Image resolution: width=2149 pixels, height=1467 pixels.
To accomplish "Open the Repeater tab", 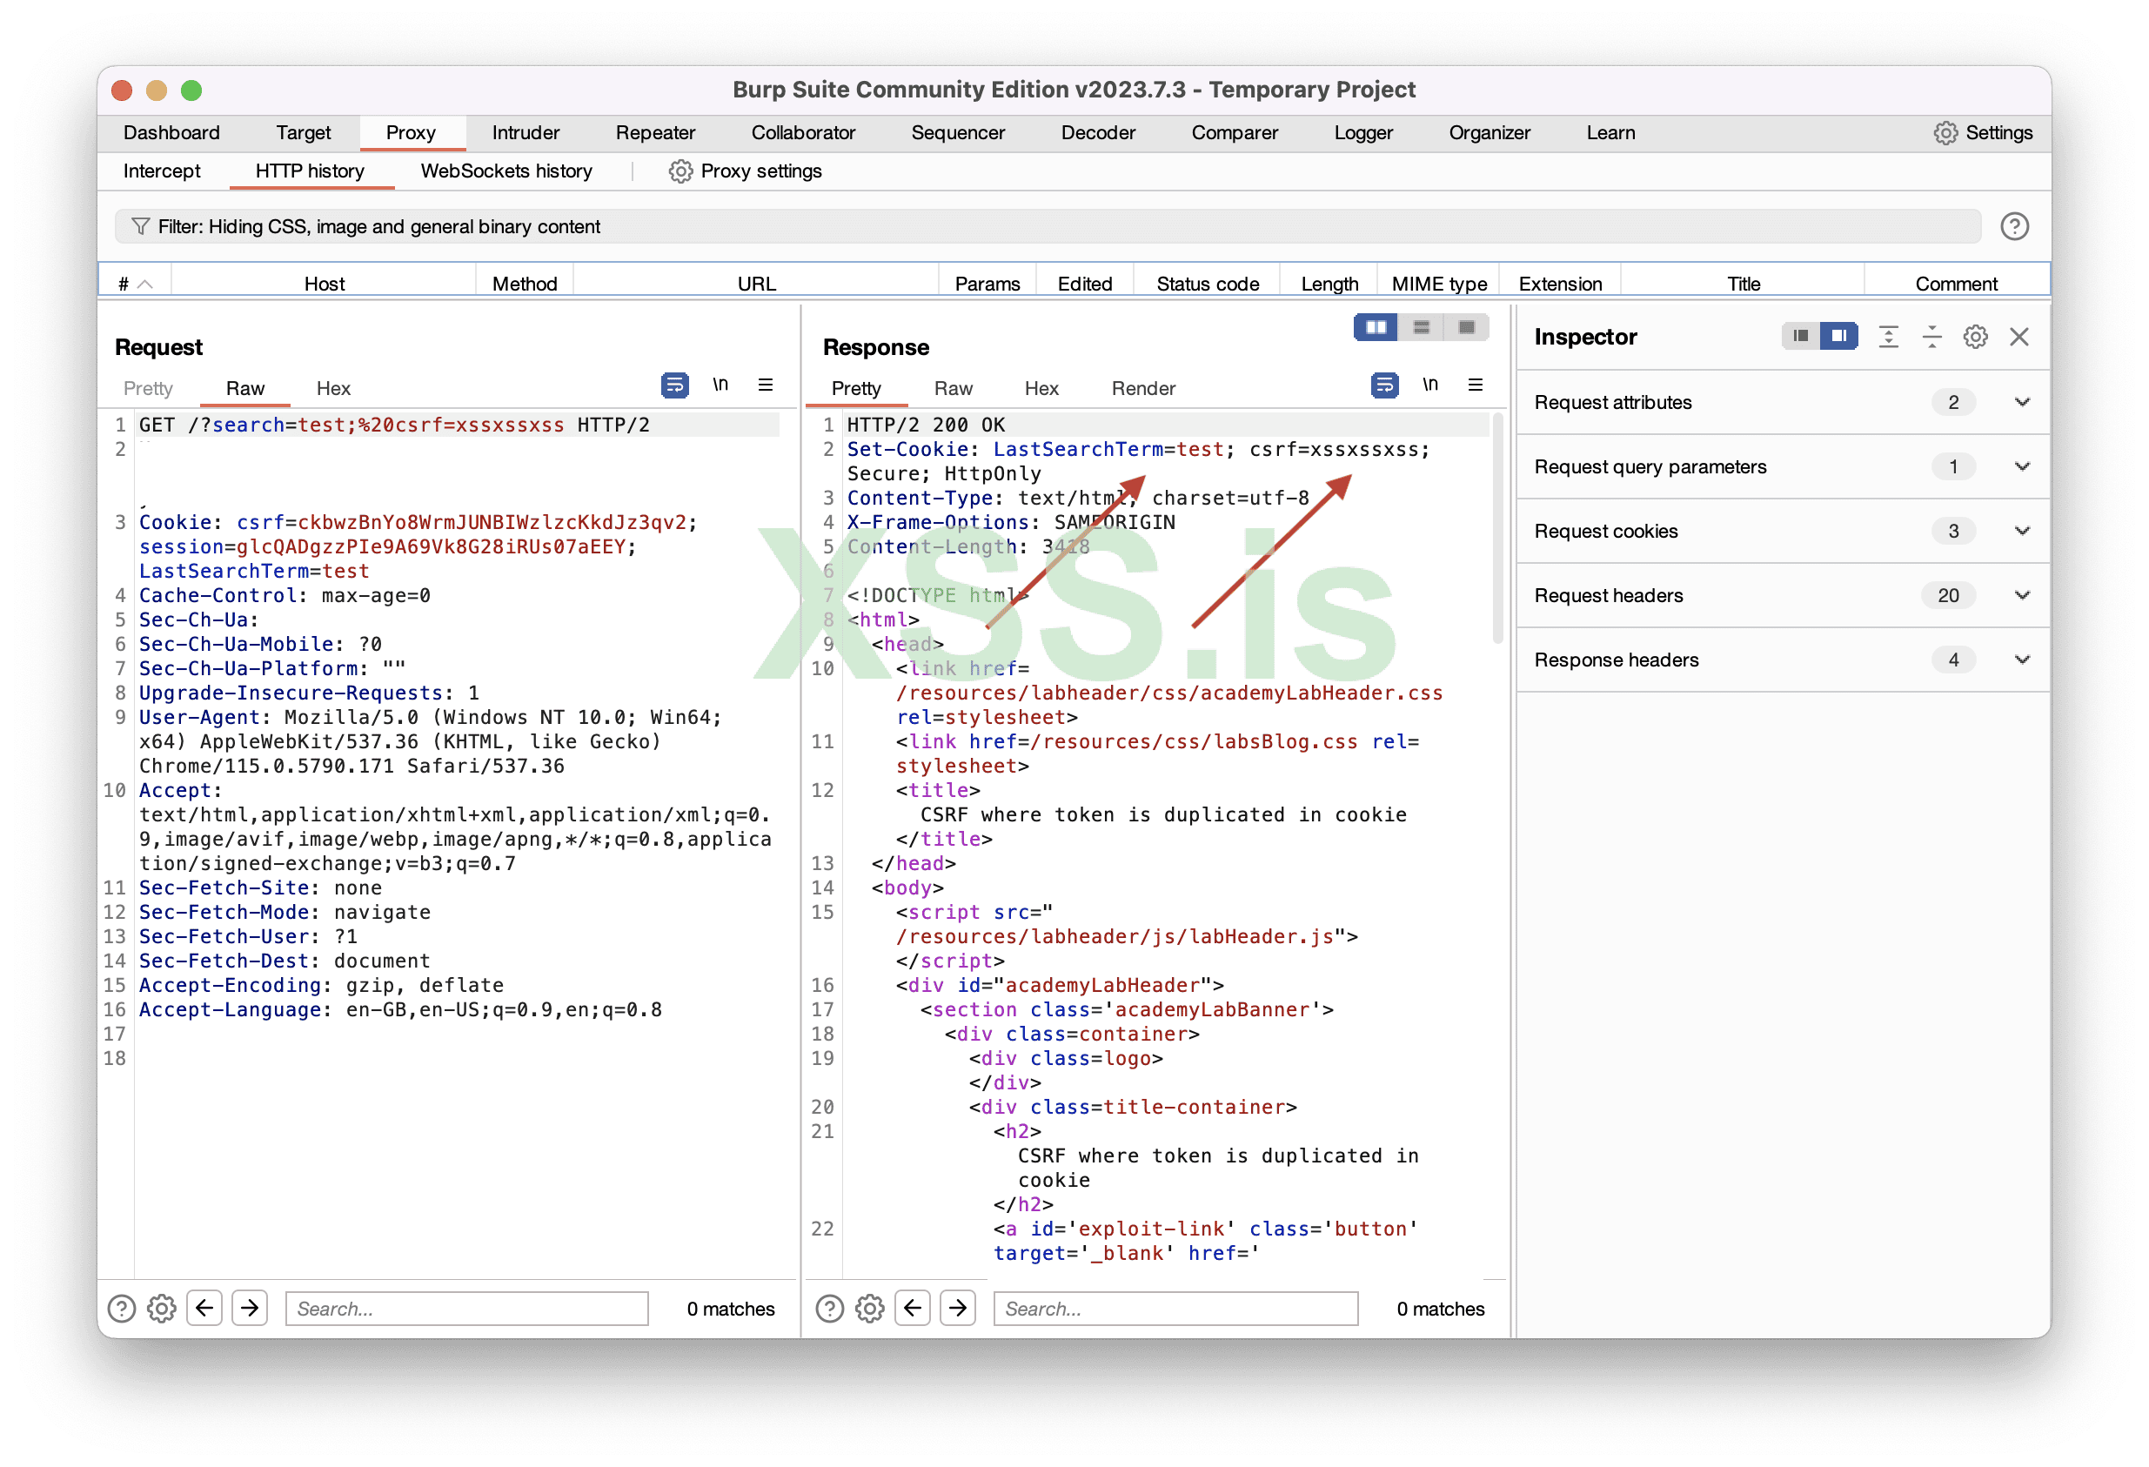I will pos(654,132).
